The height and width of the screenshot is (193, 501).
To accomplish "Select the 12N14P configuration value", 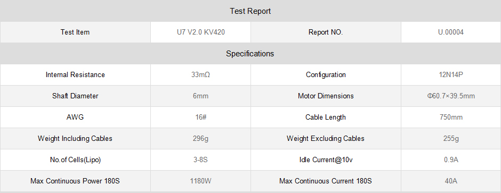I will [x=451, y=75].
